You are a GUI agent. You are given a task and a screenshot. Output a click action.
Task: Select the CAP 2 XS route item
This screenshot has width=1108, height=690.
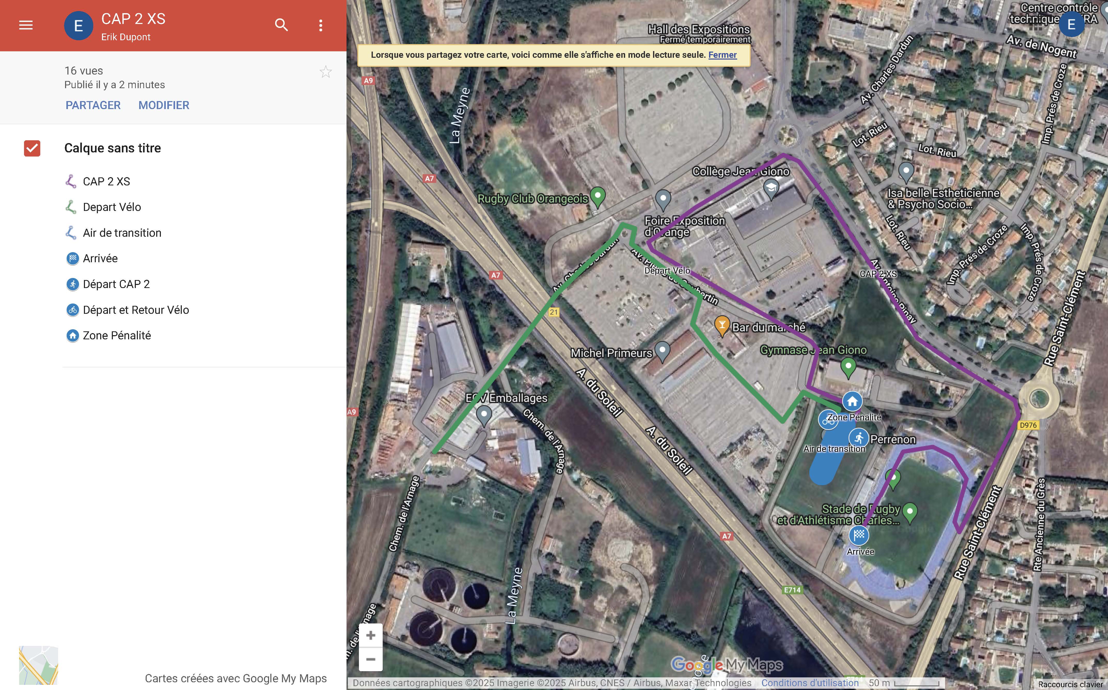(x=106, y=182)
